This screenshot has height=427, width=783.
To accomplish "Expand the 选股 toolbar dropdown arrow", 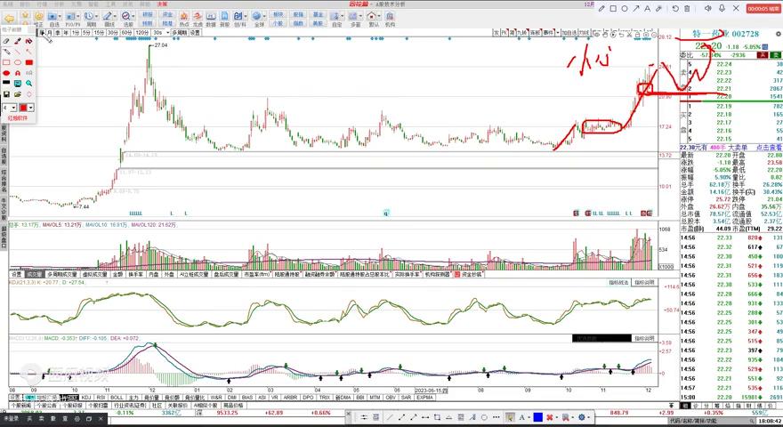I will 133,17.
